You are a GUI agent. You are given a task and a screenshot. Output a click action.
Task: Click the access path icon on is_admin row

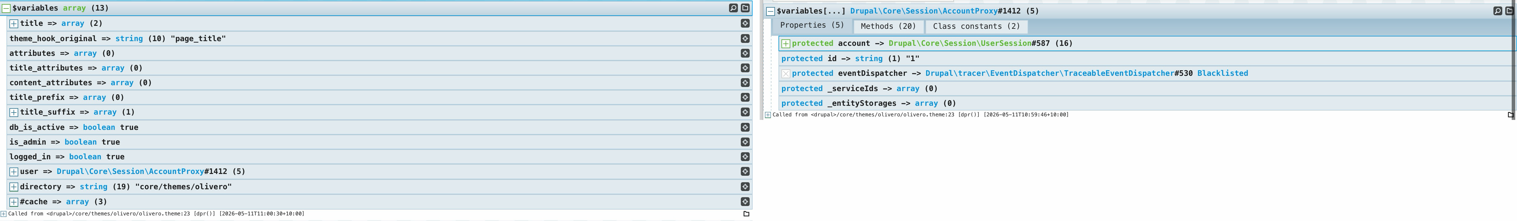(745, 142)
